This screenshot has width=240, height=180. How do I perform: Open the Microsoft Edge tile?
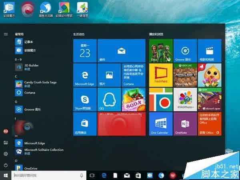[85, 75]
